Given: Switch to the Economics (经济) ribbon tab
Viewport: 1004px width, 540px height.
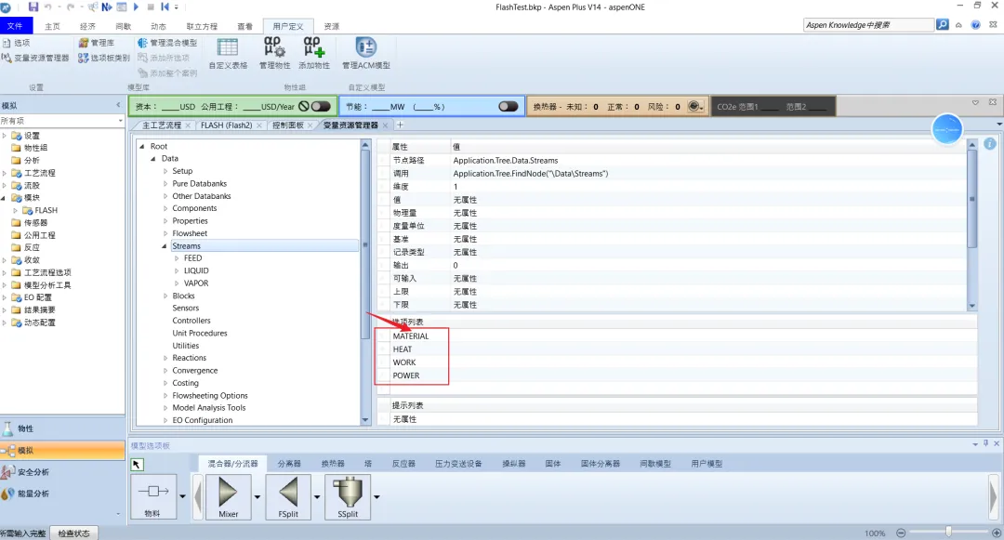Looking at the screenshot, I should [x=87, y=26].
